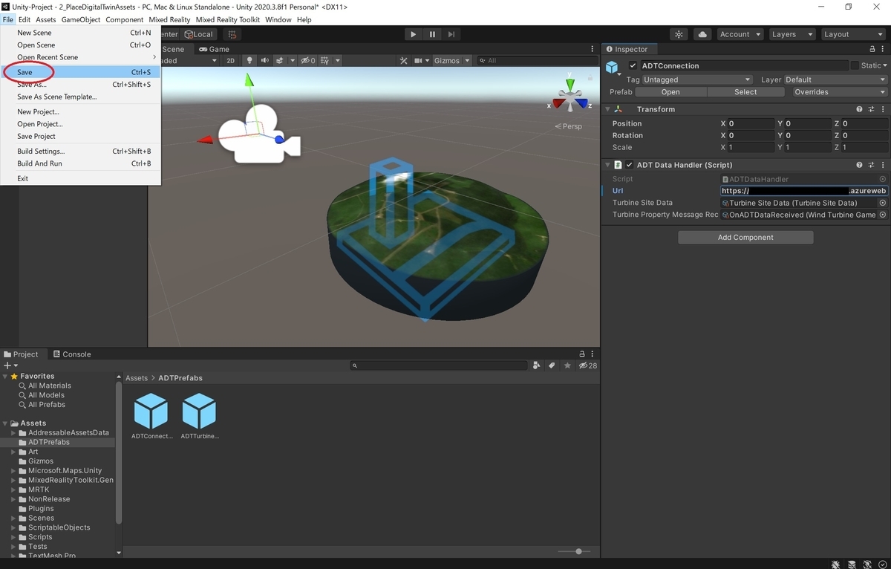Open ADT Data Handler help icon
Image resolution: width=891 pixels, height=569 pixels.
(x=859, y=165)
